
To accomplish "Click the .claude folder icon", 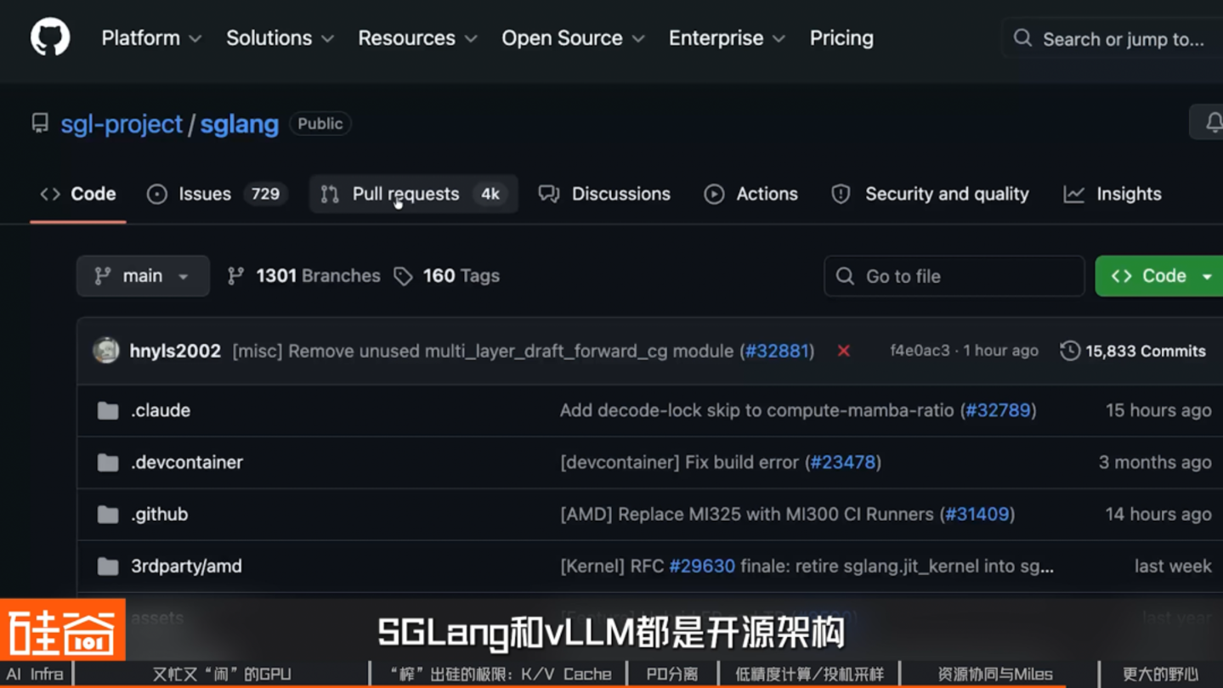I will point(108,411).
